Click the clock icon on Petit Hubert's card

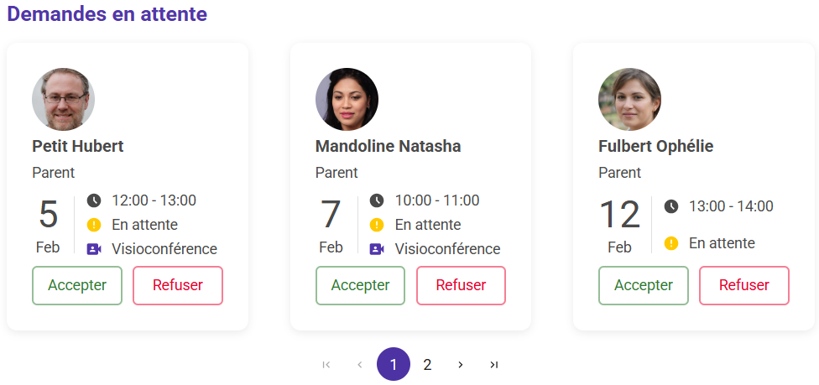pos(94,200)
